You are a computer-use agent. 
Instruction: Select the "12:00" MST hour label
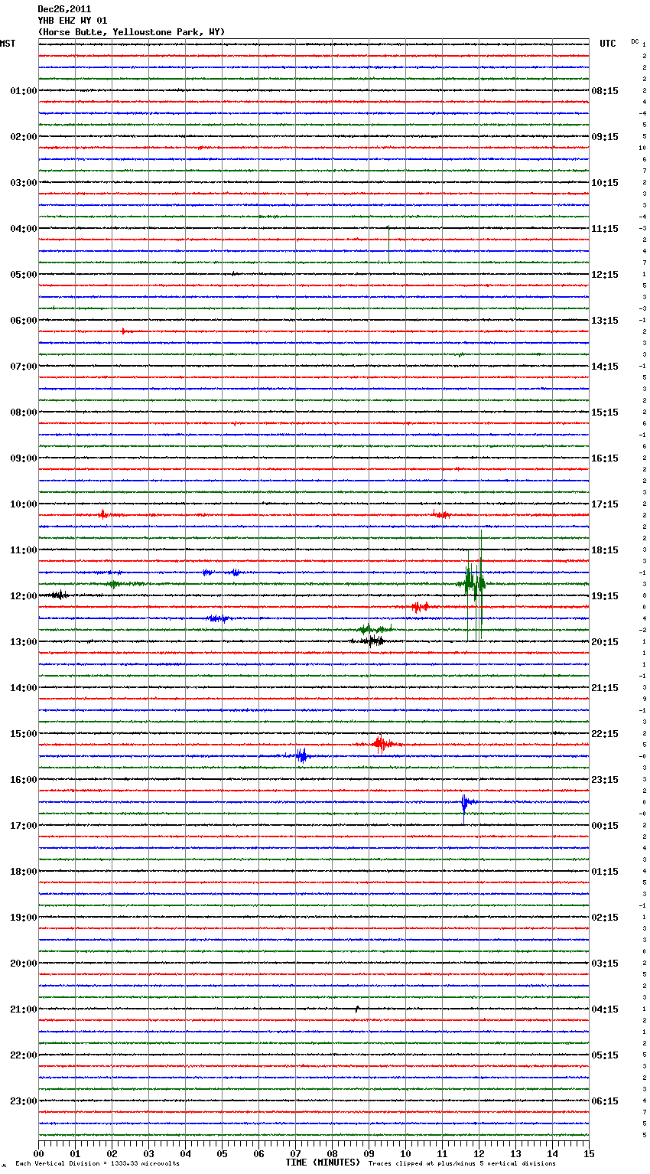tap(24, 596)
